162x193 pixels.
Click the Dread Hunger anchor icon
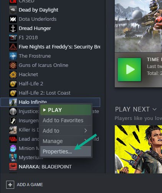13,28
